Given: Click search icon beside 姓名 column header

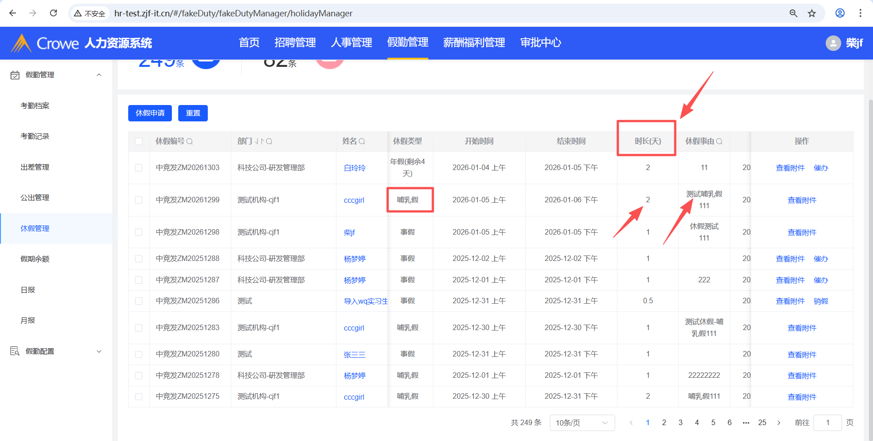Looking at the screenshot, I should coord(362,141).
